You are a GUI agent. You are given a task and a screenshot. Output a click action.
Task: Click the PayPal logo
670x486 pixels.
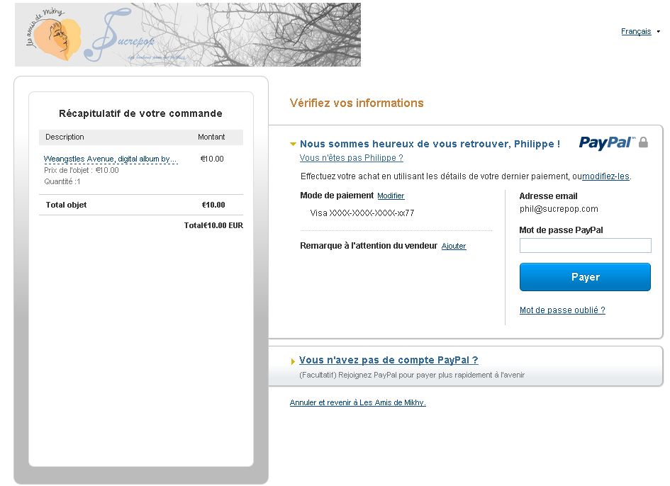pos(606,142)
